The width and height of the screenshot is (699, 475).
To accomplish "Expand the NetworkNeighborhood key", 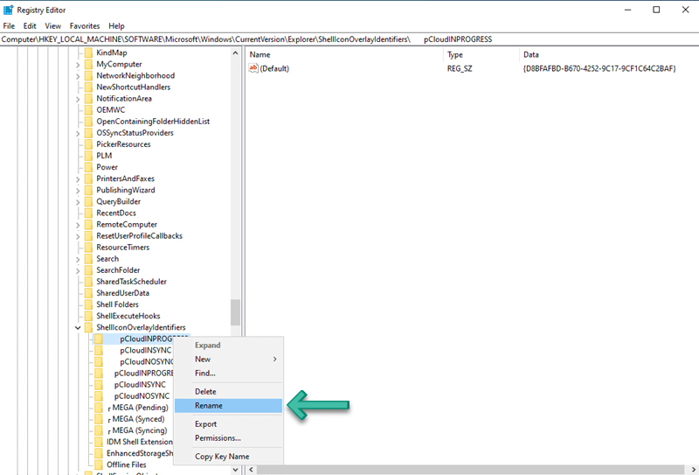I will [x=78, y=76].
